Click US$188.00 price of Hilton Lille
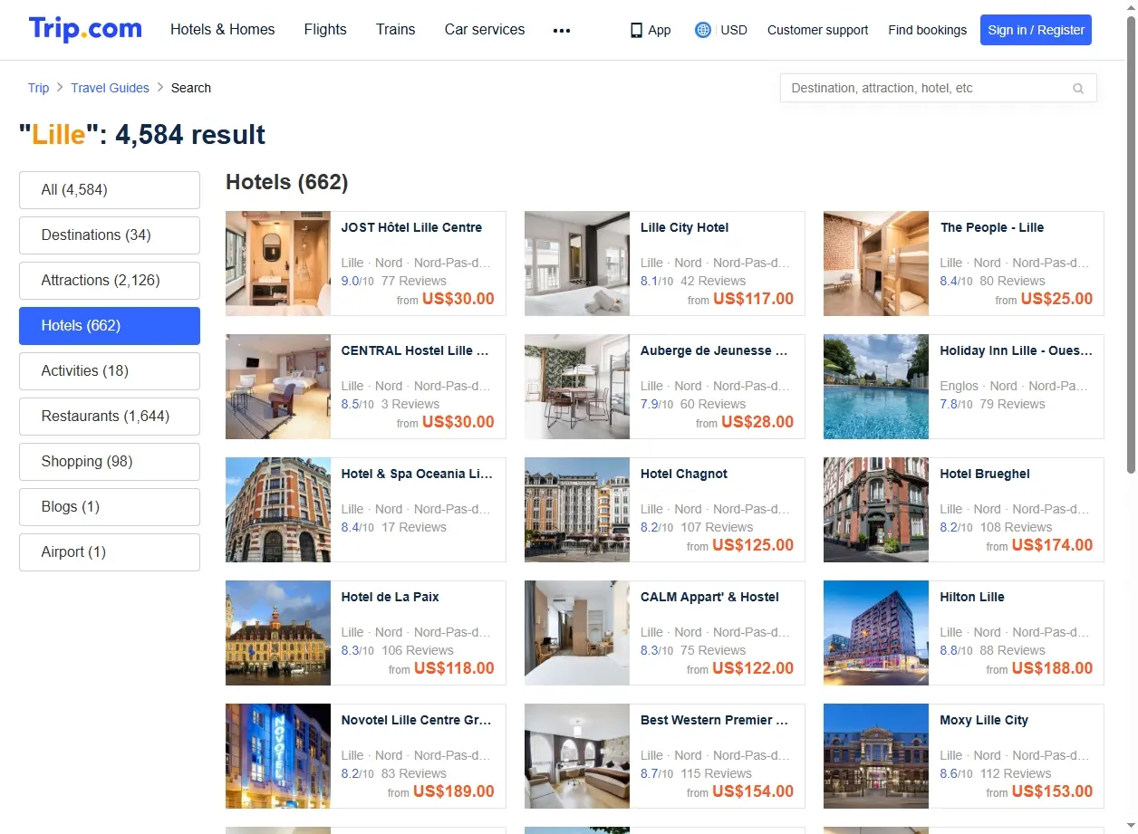Viewport: 1138px width, 834px height. coord(1052,668)
